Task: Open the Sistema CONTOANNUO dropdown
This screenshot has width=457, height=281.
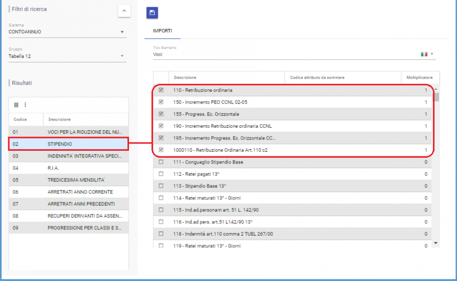Action: [x=122, y=32]
